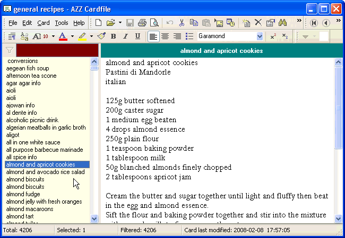Open the Garamond font name dropdown
Screen dimensions: 345x238
(260, 36)
